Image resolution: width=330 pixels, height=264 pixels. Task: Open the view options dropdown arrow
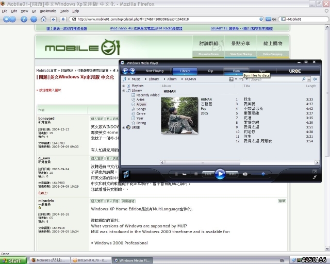click(x=236, y=79)
